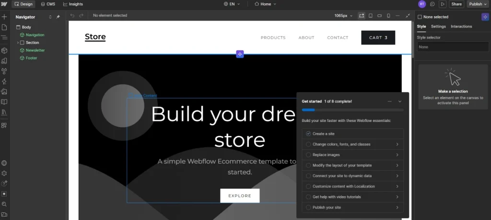
Task: Open the Assets image icon
Action: point(4,92)
